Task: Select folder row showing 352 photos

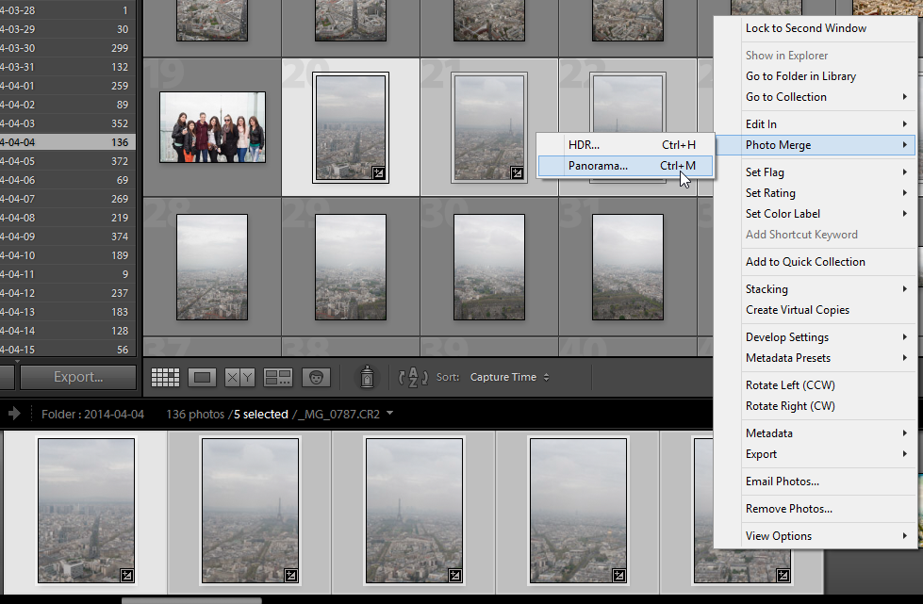Action: pyautogui.click(x=68, y=123)
